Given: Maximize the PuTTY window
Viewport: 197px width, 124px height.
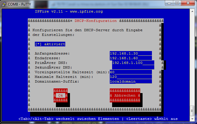Looking at the screenshot, I should pos(177,3).
